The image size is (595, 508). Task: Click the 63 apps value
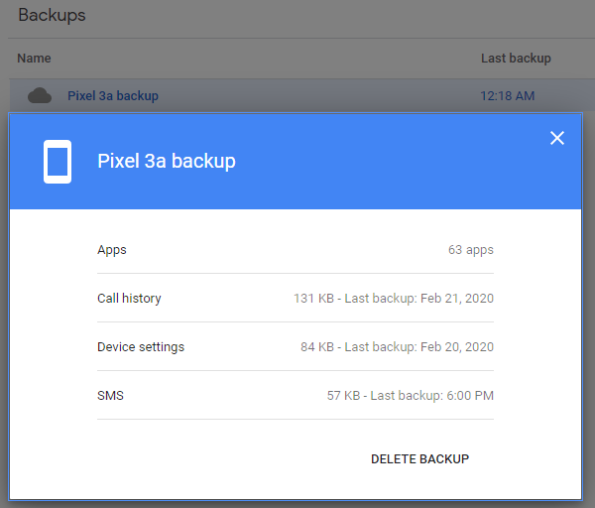[x=470, y=250]
